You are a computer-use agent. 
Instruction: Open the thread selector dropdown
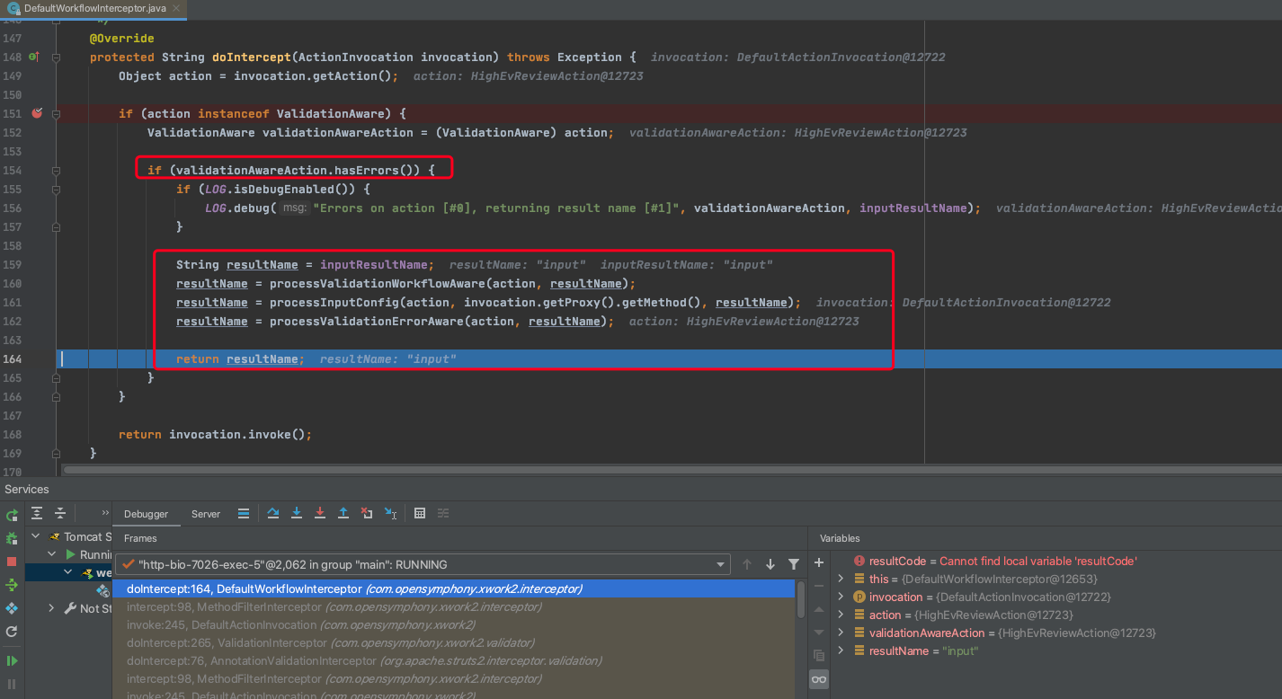[721, 564]
